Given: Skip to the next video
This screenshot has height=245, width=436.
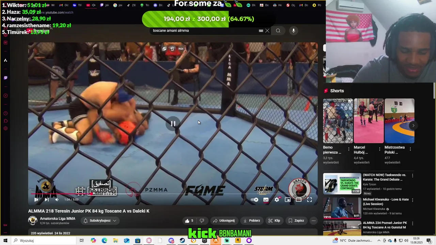Looking at the screenshot, I should coord(47,200).
